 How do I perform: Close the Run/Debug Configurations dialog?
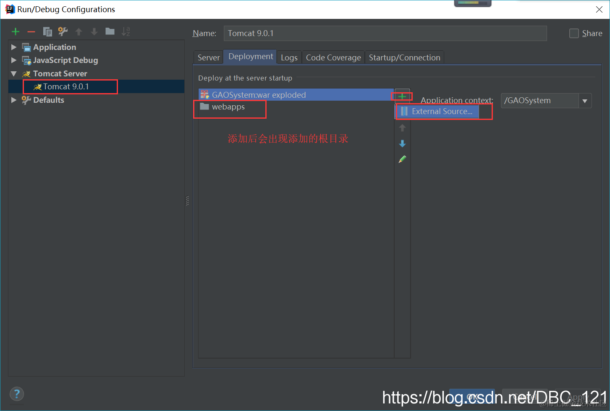pos(599,9)
